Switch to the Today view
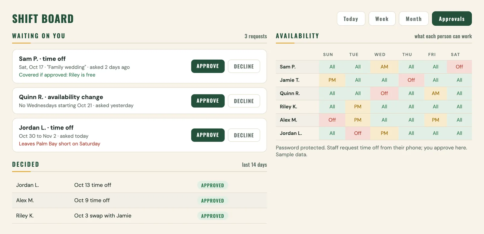This screenshot has width=484, height=234. point(351,19)
